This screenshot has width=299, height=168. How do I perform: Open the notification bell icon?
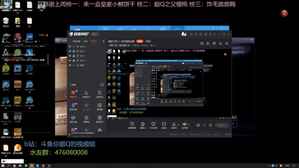[220, 43]
